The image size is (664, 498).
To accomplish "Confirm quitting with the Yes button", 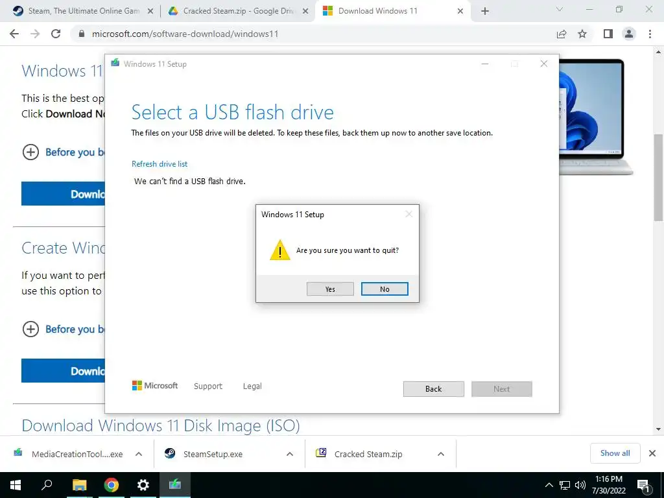I will pos(330,289).
